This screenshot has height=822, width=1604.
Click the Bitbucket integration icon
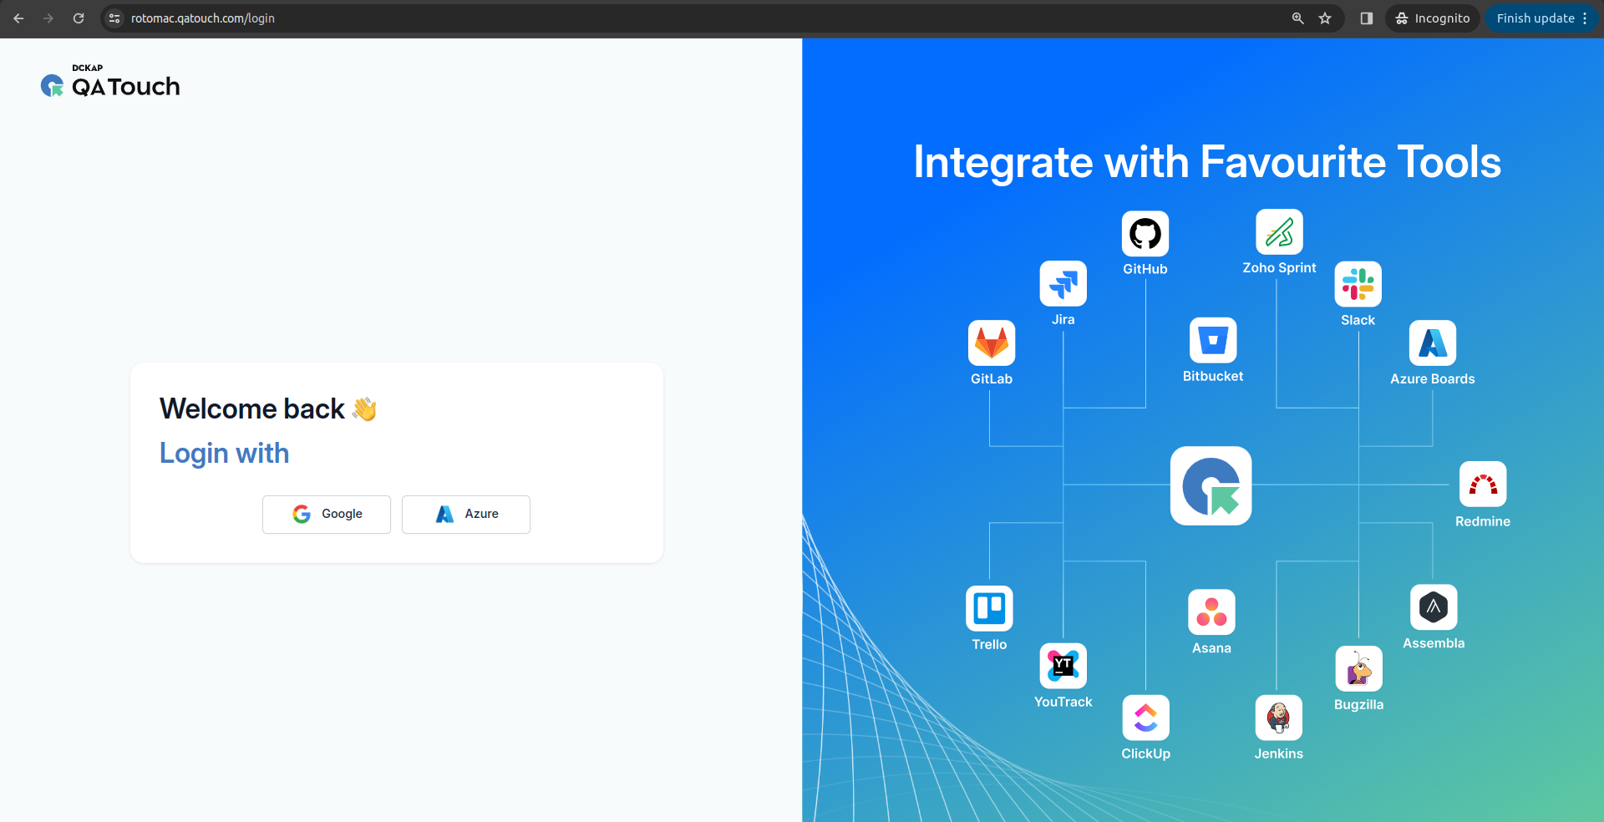click(1213, 341)
